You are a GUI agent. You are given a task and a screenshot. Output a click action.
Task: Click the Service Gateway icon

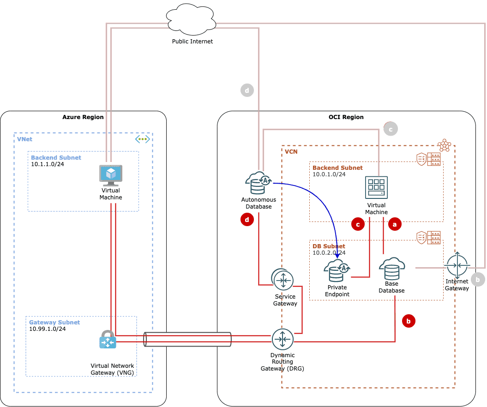click(282, 280)
